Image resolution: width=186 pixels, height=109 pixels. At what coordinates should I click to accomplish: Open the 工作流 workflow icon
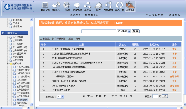(87, 7)
